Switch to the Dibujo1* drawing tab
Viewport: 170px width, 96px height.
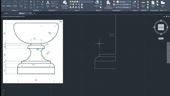[22, 13]
